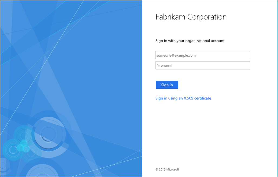Click the medium cyan circle left of the large ring
The image size is (278, 177).
coord(24,136)
